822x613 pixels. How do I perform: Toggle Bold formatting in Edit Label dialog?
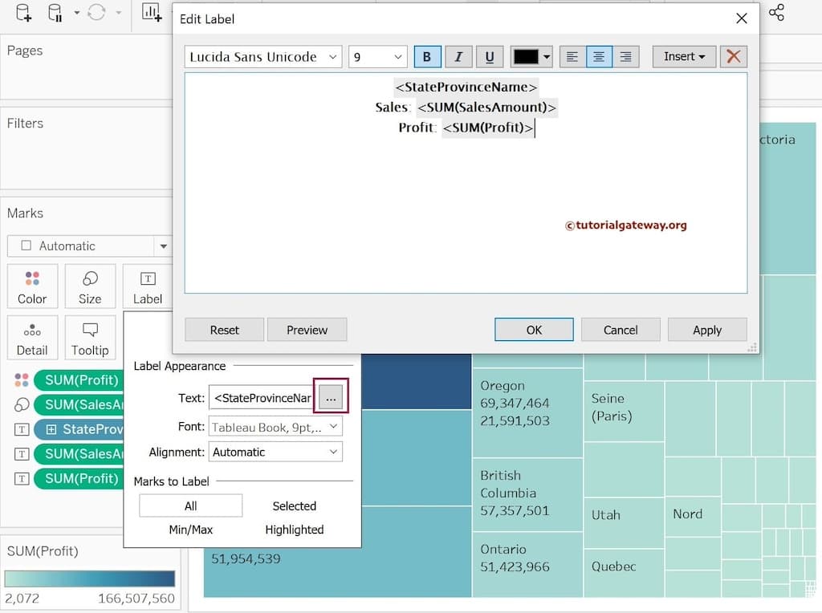pyautogui.click(x=427, y=56)
